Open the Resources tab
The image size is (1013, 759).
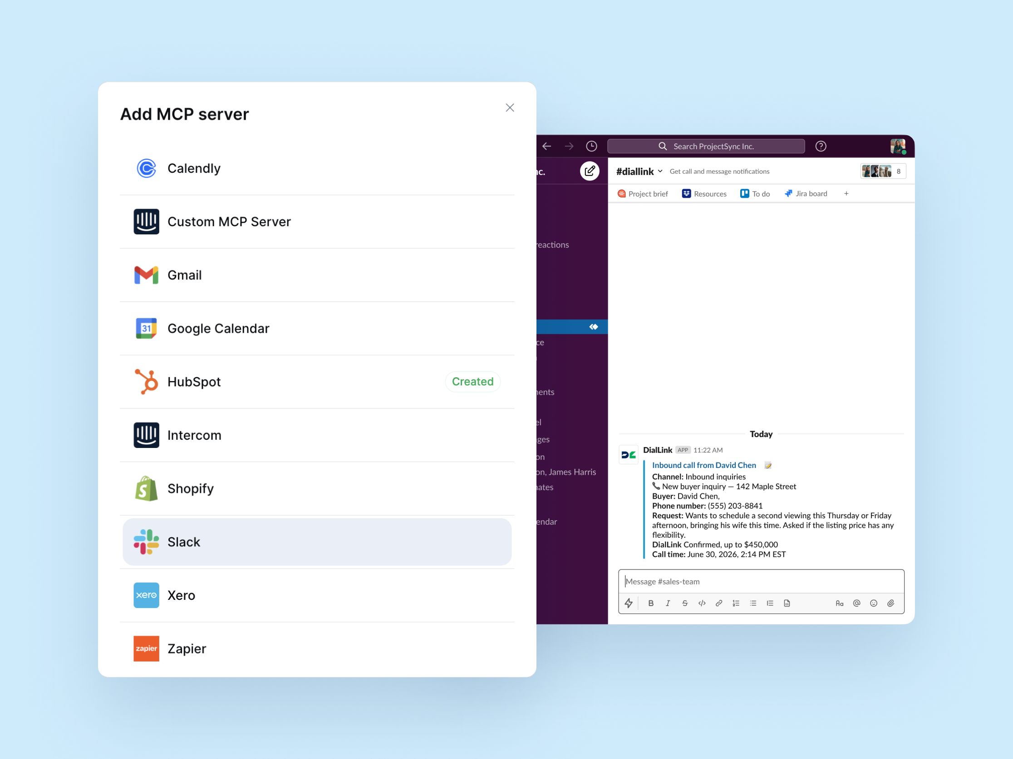tap(704, 194)
